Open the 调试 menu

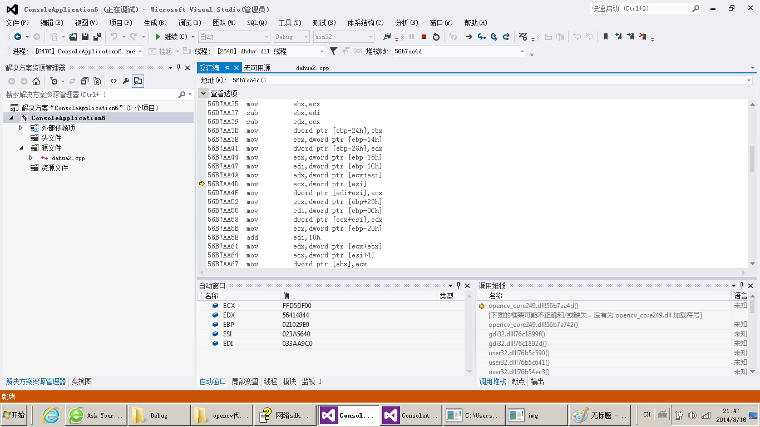(190, 23)
